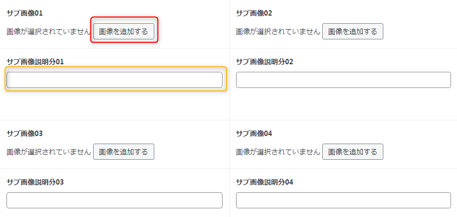Click into サブ画像説明分02 input box
The width and height of the screenshot is (457, 217).
click(343, 80)
